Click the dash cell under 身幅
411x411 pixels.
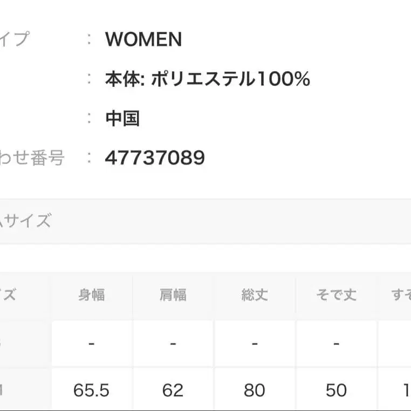(91, 343)
